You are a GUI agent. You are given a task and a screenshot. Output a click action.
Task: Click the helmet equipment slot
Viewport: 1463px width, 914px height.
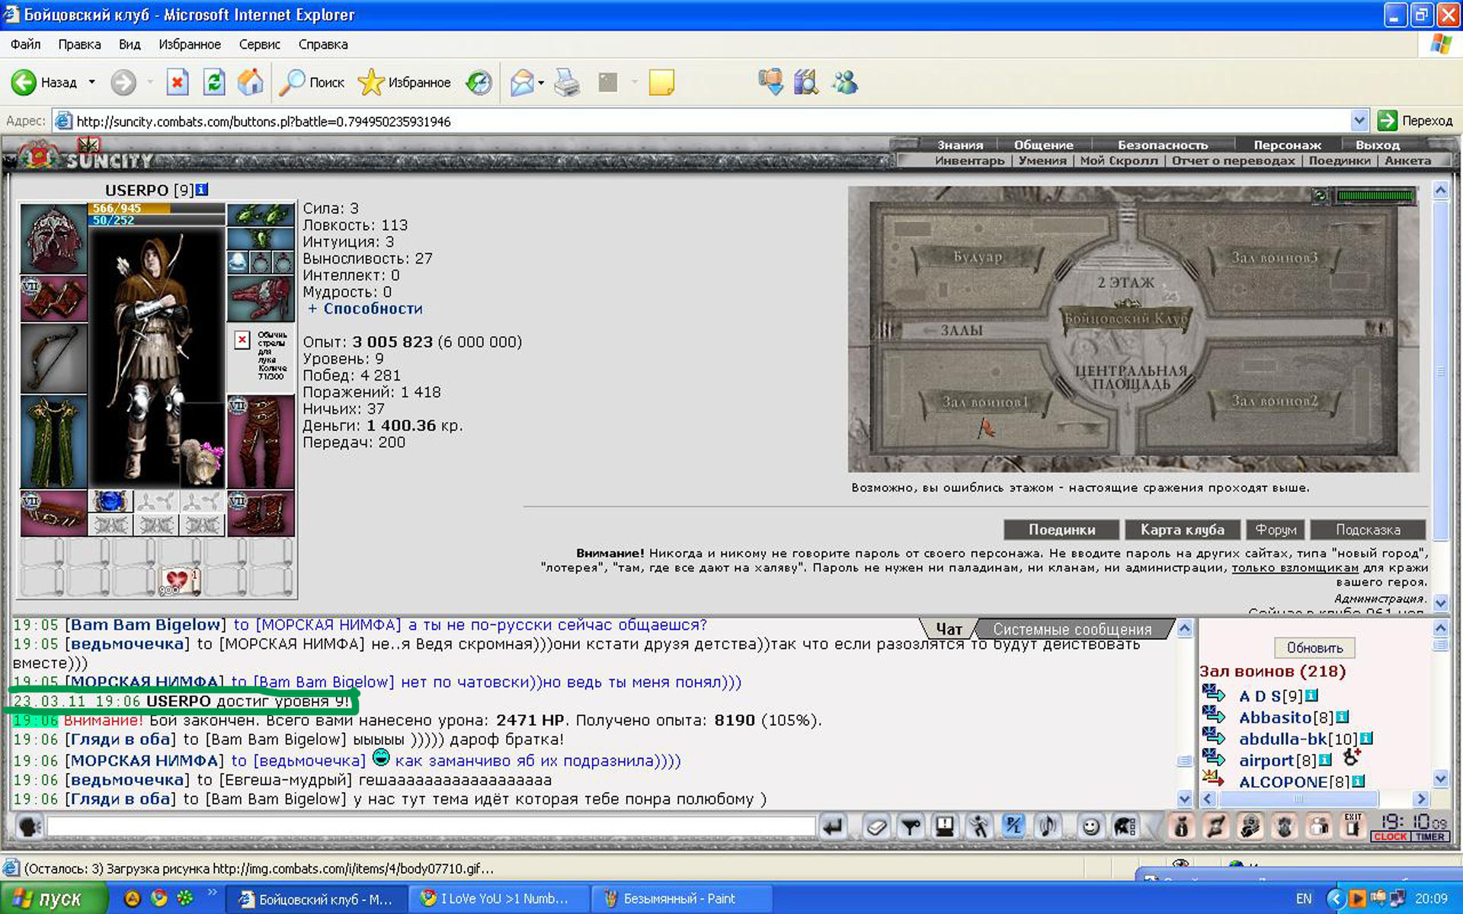tap(53, 238)
